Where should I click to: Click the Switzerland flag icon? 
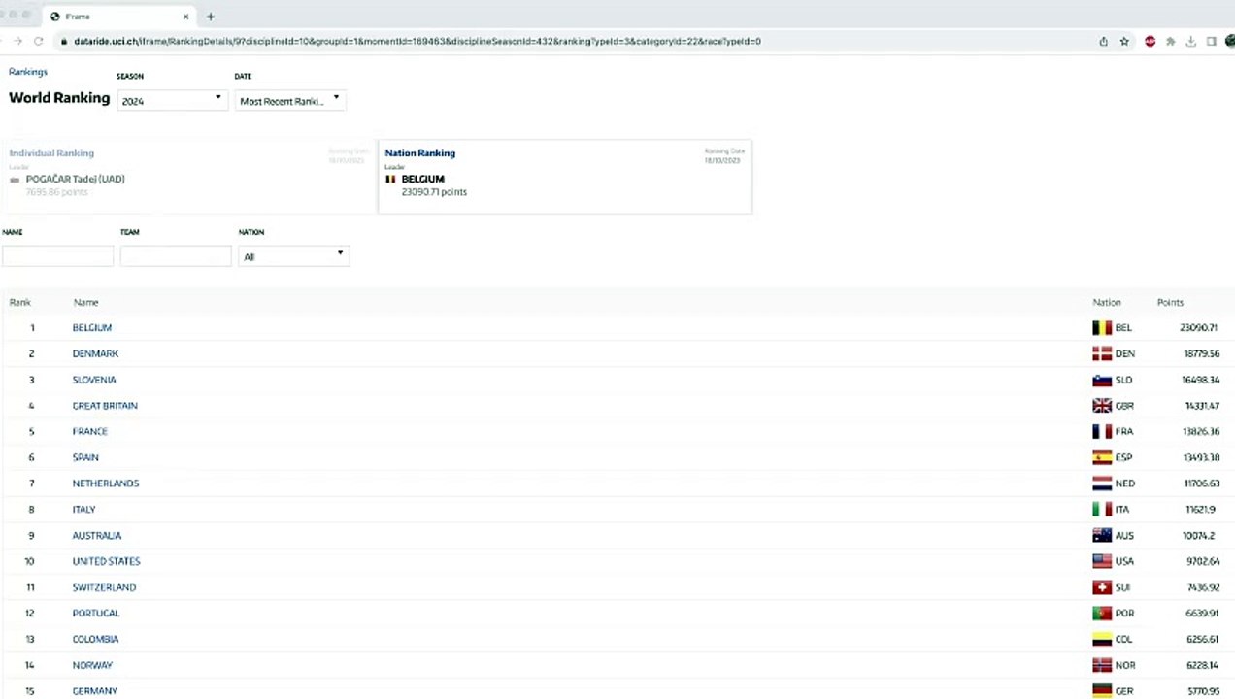pyautogui.click(x=1102, y=587)
